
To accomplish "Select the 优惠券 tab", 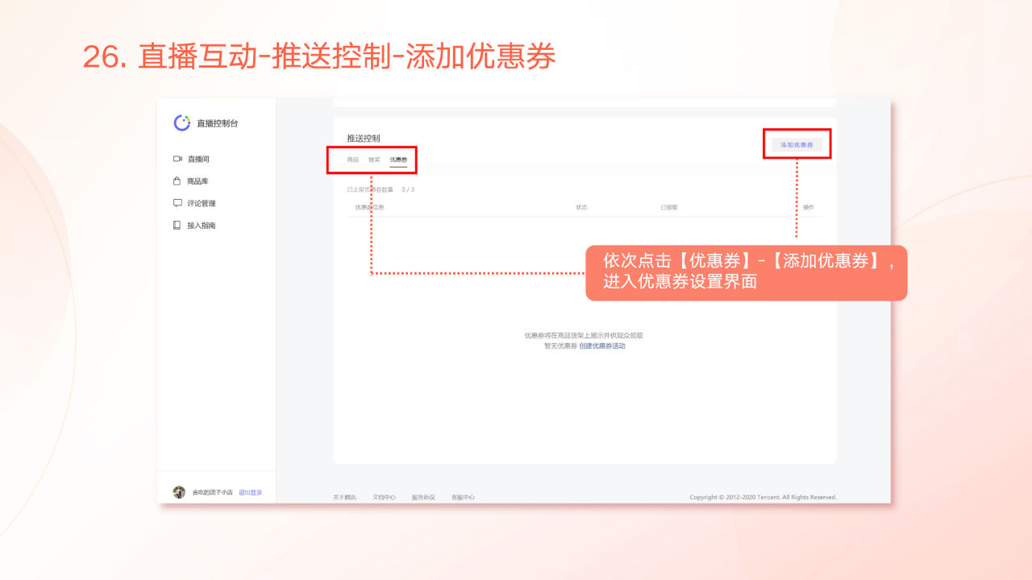I will coord(398,160).
